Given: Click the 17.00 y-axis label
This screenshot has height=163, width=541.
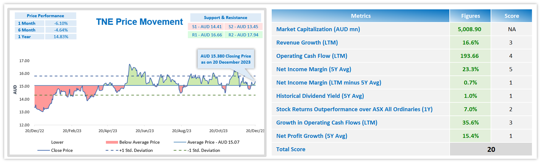Looking at the screenshot, I should pyautogui.click(x=24, y=61).
